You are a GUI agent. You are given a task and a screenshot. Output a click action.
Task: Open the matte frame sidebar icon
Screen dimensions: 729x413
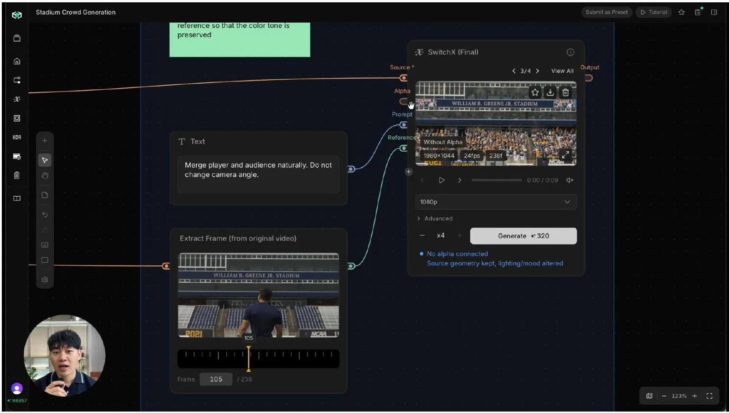17,118
